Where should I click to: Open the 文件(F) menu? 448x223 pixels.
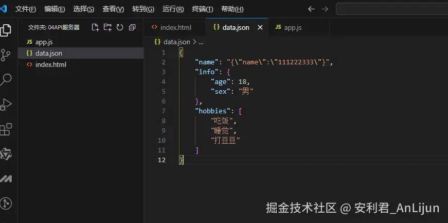point(25,9)
